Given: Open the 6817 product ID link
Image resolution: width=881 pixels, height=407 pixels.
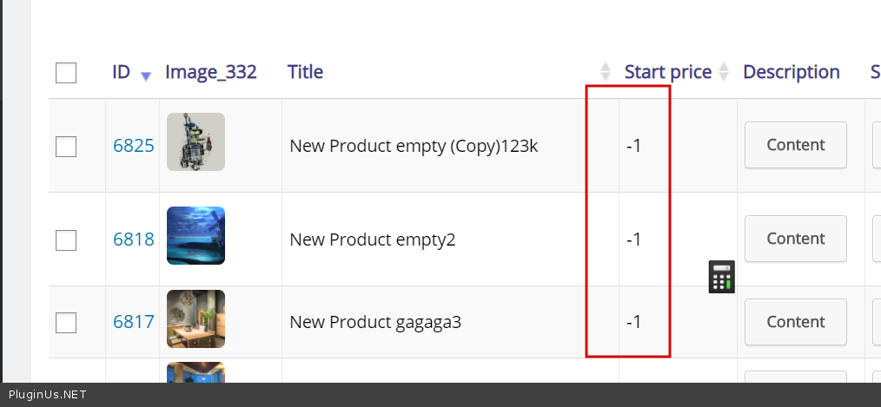Looking at the screenshot, I should [133, 323].
